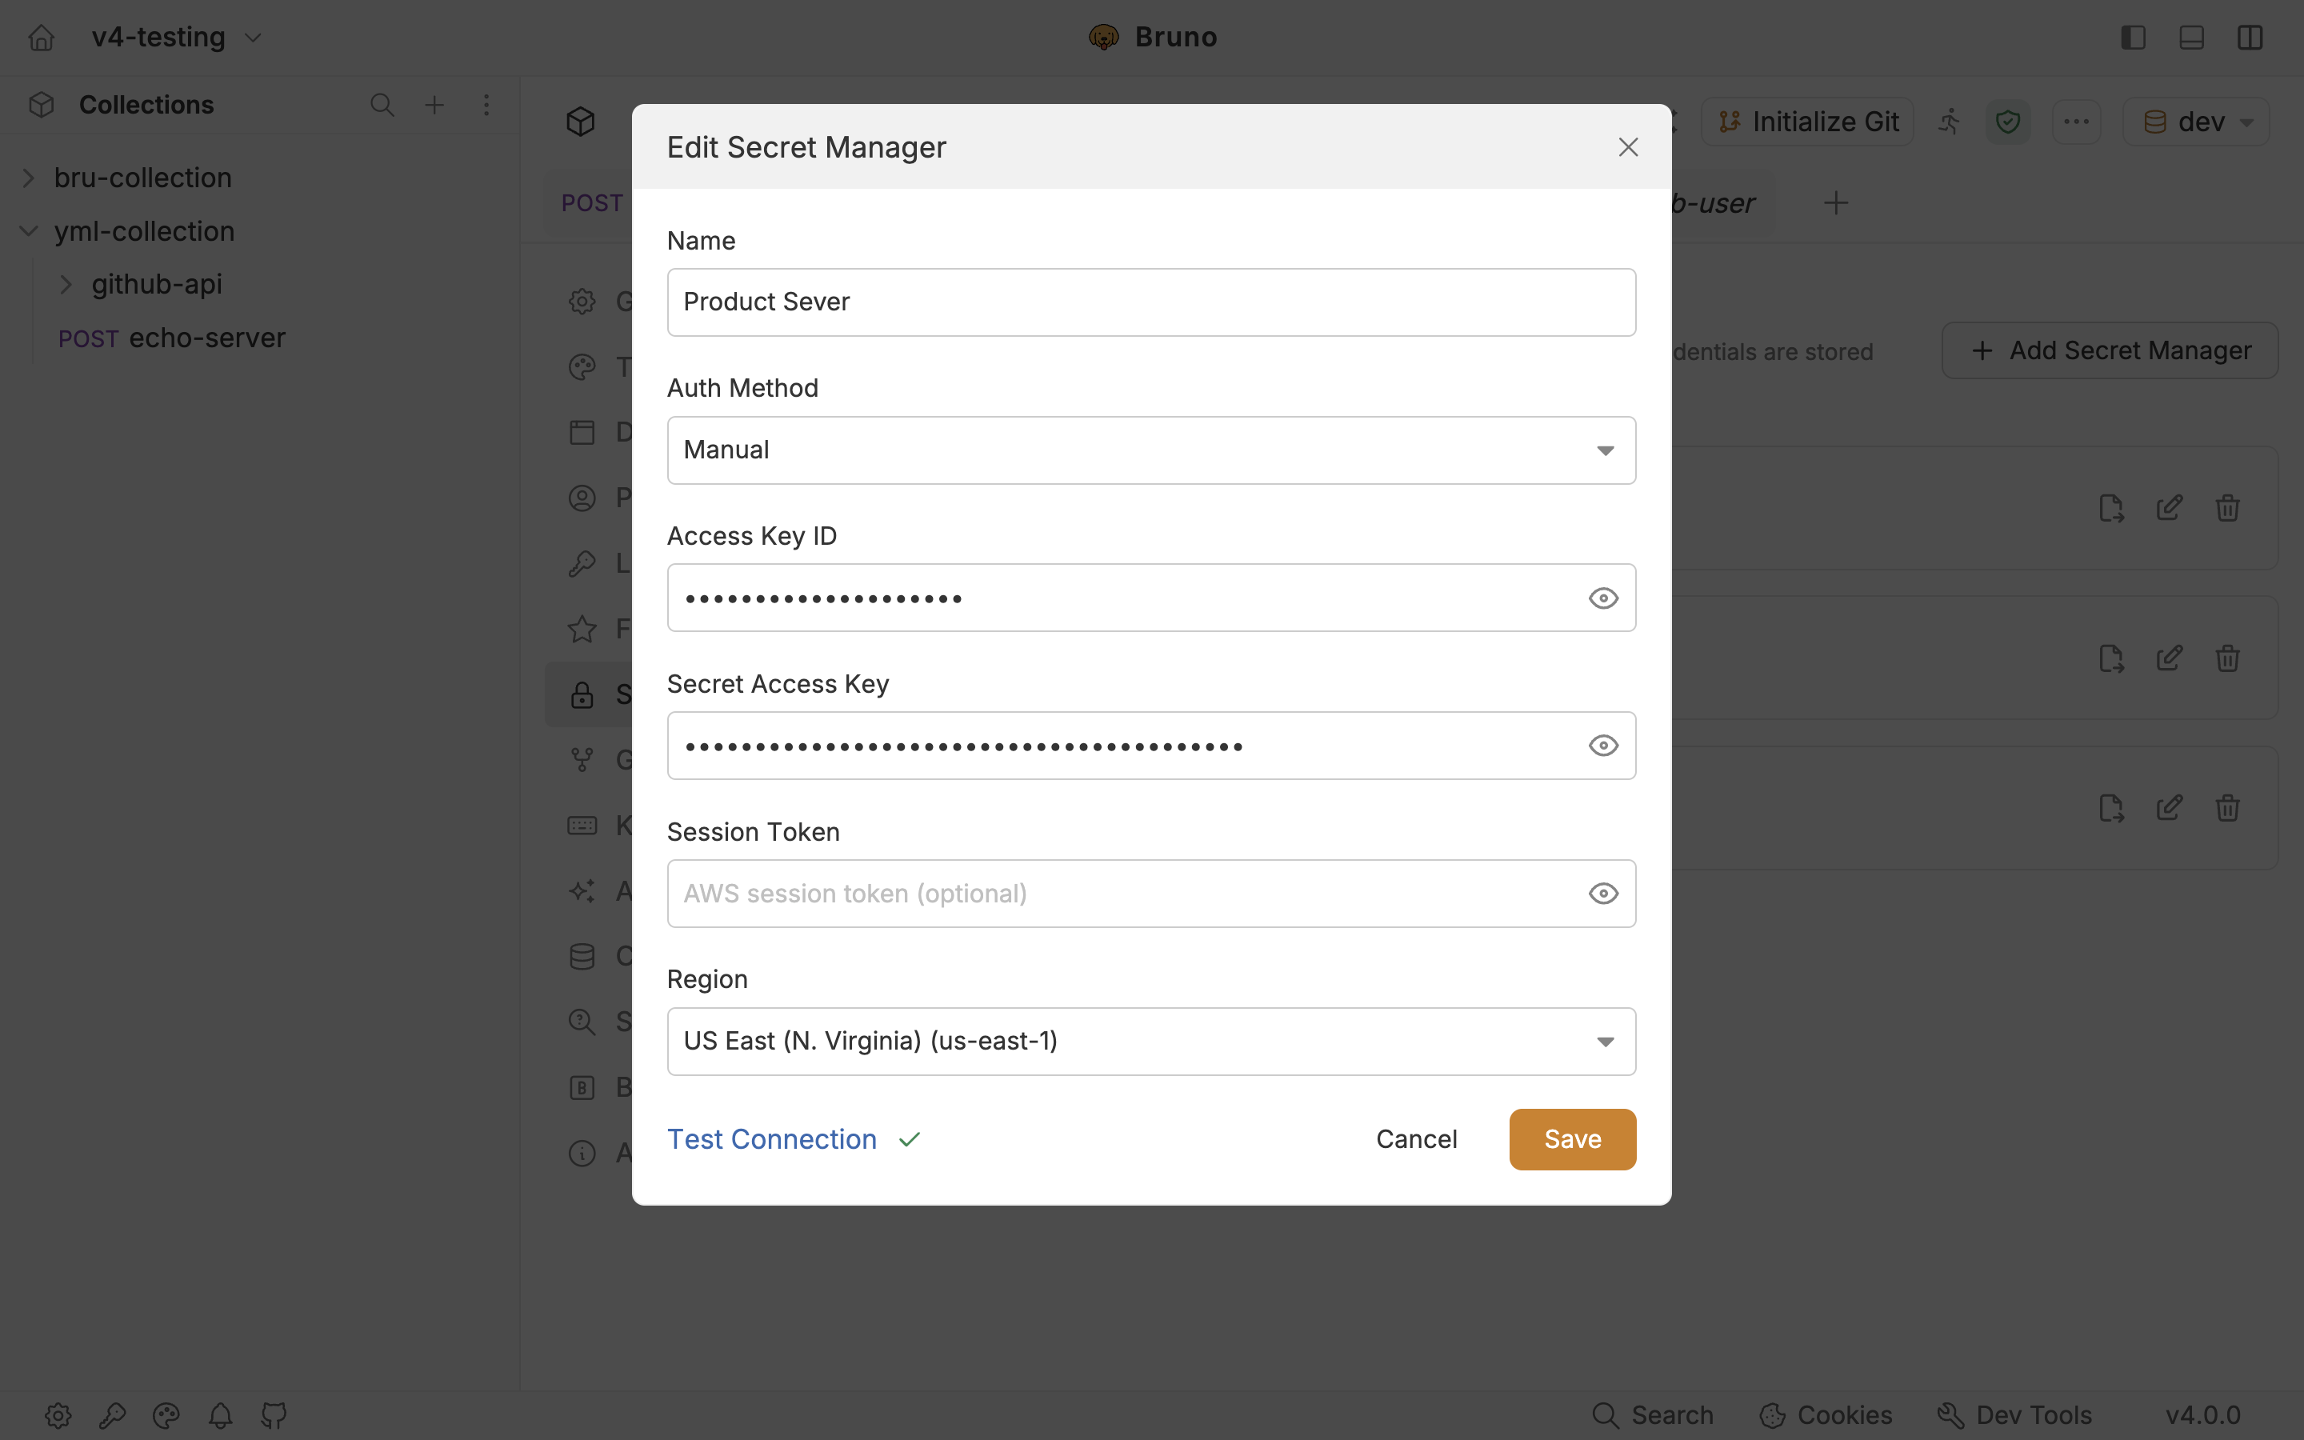Open the POST echo-server request
The image size is (2304, 1440).
(x=171, y=338)
